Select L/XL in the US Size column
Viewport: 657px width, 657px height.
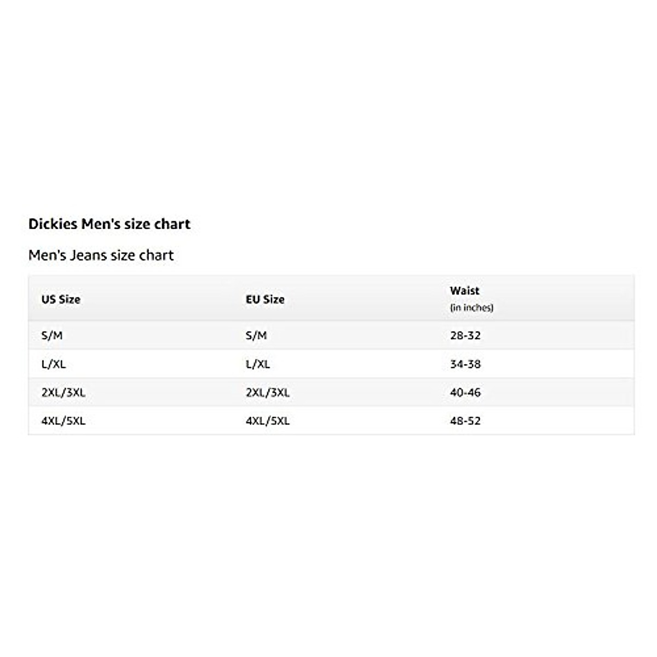54,364
